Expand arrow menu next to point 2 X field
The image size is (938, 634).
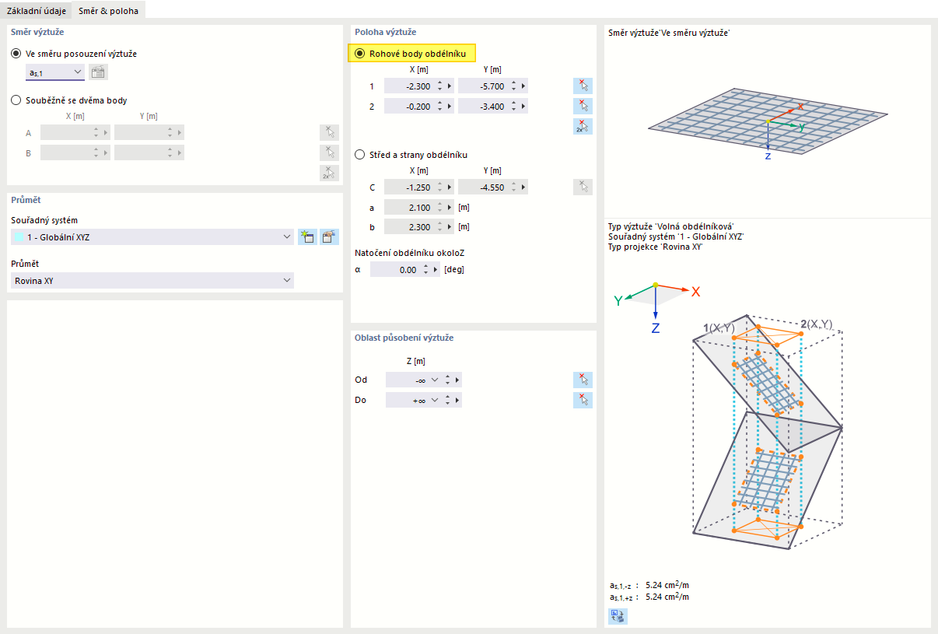(x=450, y=107)
